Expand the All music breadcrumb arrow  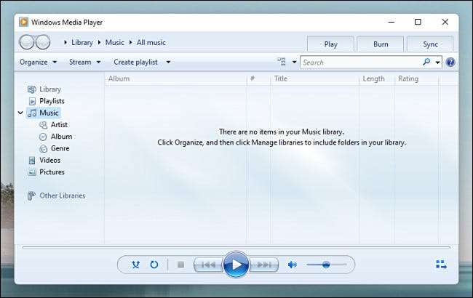pyautogui.click(x=130, y=42)
